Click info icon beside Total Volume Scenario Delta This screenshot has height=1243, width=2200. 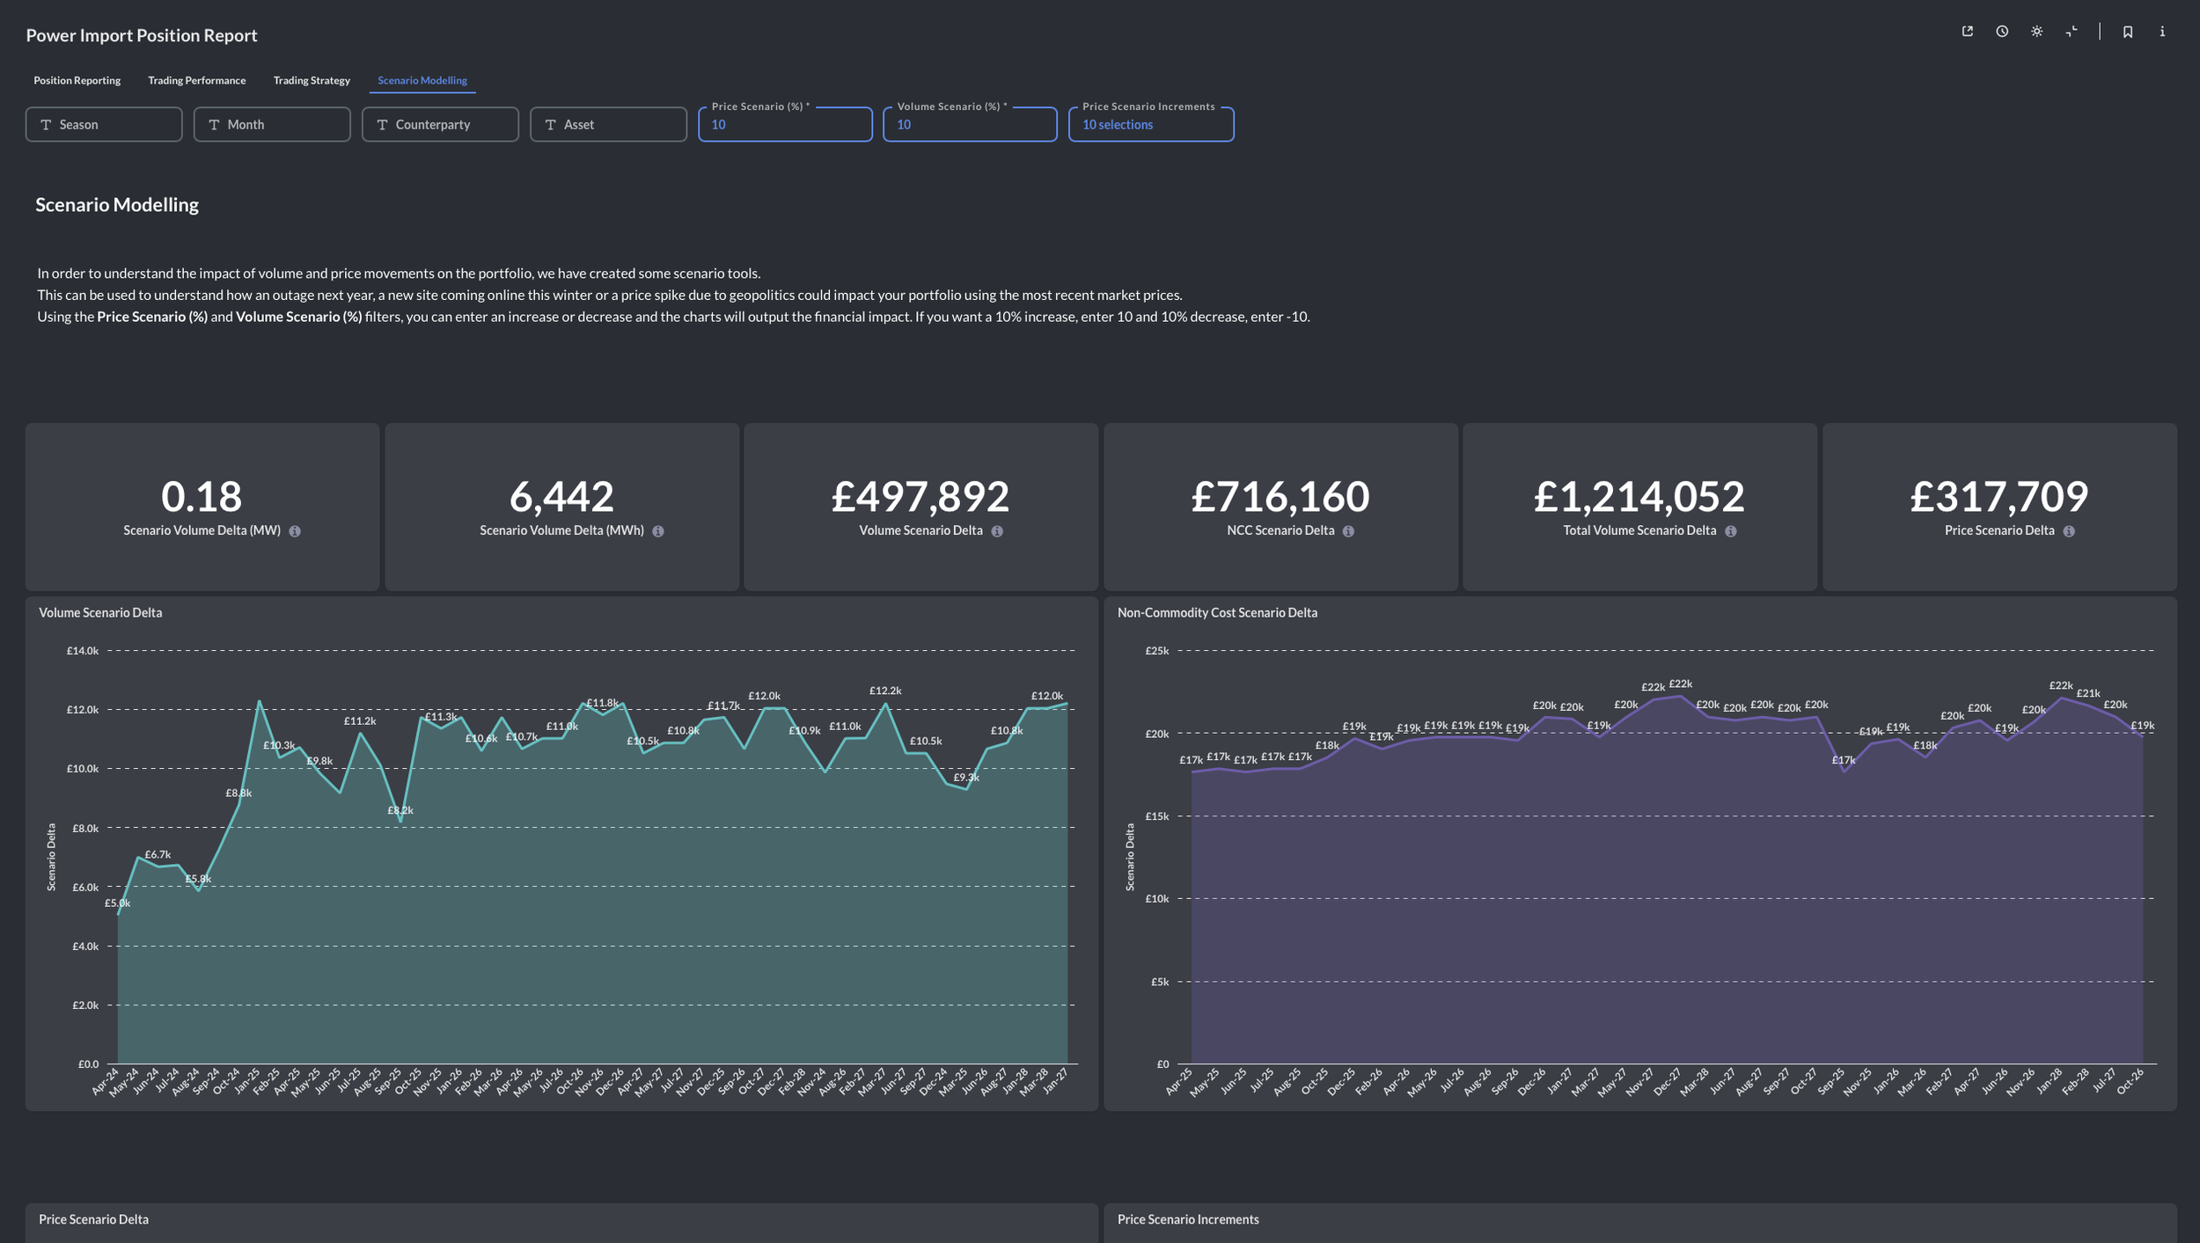point(1730,531)
